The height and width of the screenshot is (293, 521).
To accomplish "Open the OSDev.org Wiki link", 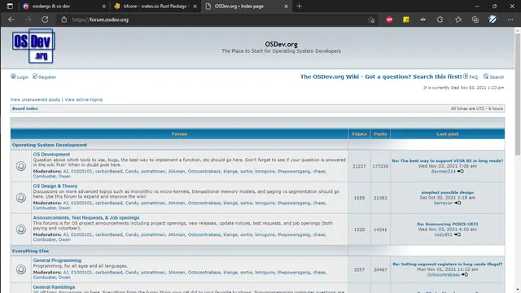I will pos(381,77).
